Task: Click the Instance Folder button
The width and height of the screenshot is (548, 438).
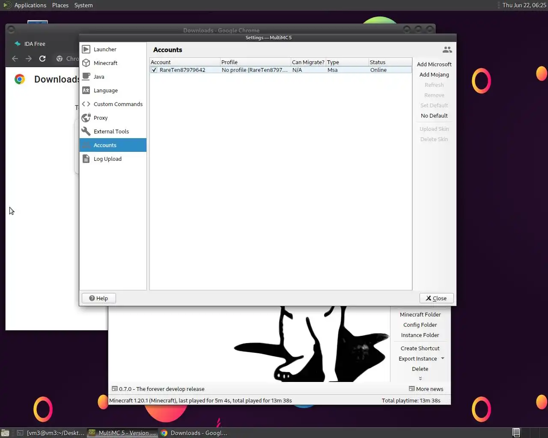Action: [420, 335]
